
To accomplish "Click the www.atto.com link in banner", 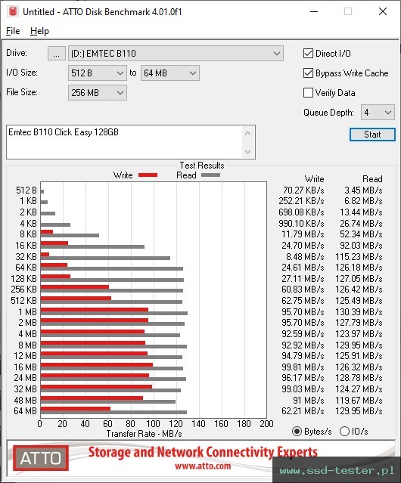I will point(203,466).
